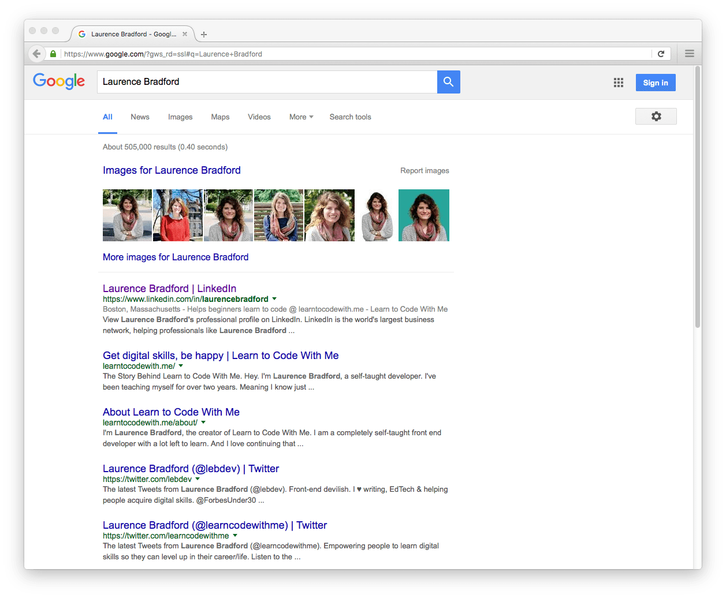Open the browser hamburger menu

pos(689,54)
